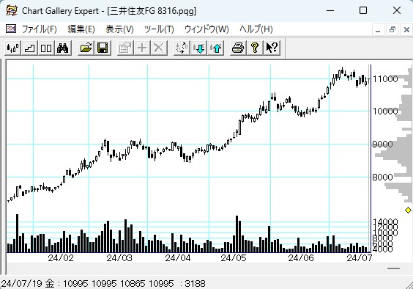This screenshot has height=289, width=413.
Task: Click the binoculars search icon
Action: pos(63,48)
